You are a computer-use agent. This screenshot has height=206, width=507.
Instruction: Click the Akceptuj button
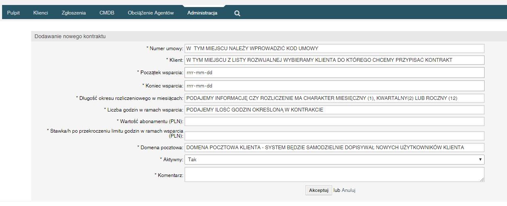pyautogui.click(x=319, y=190)
